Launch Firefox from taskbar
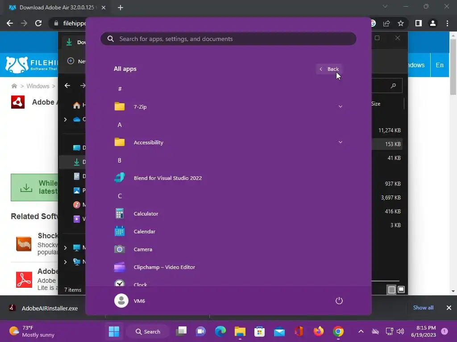 tap(319, 331)
